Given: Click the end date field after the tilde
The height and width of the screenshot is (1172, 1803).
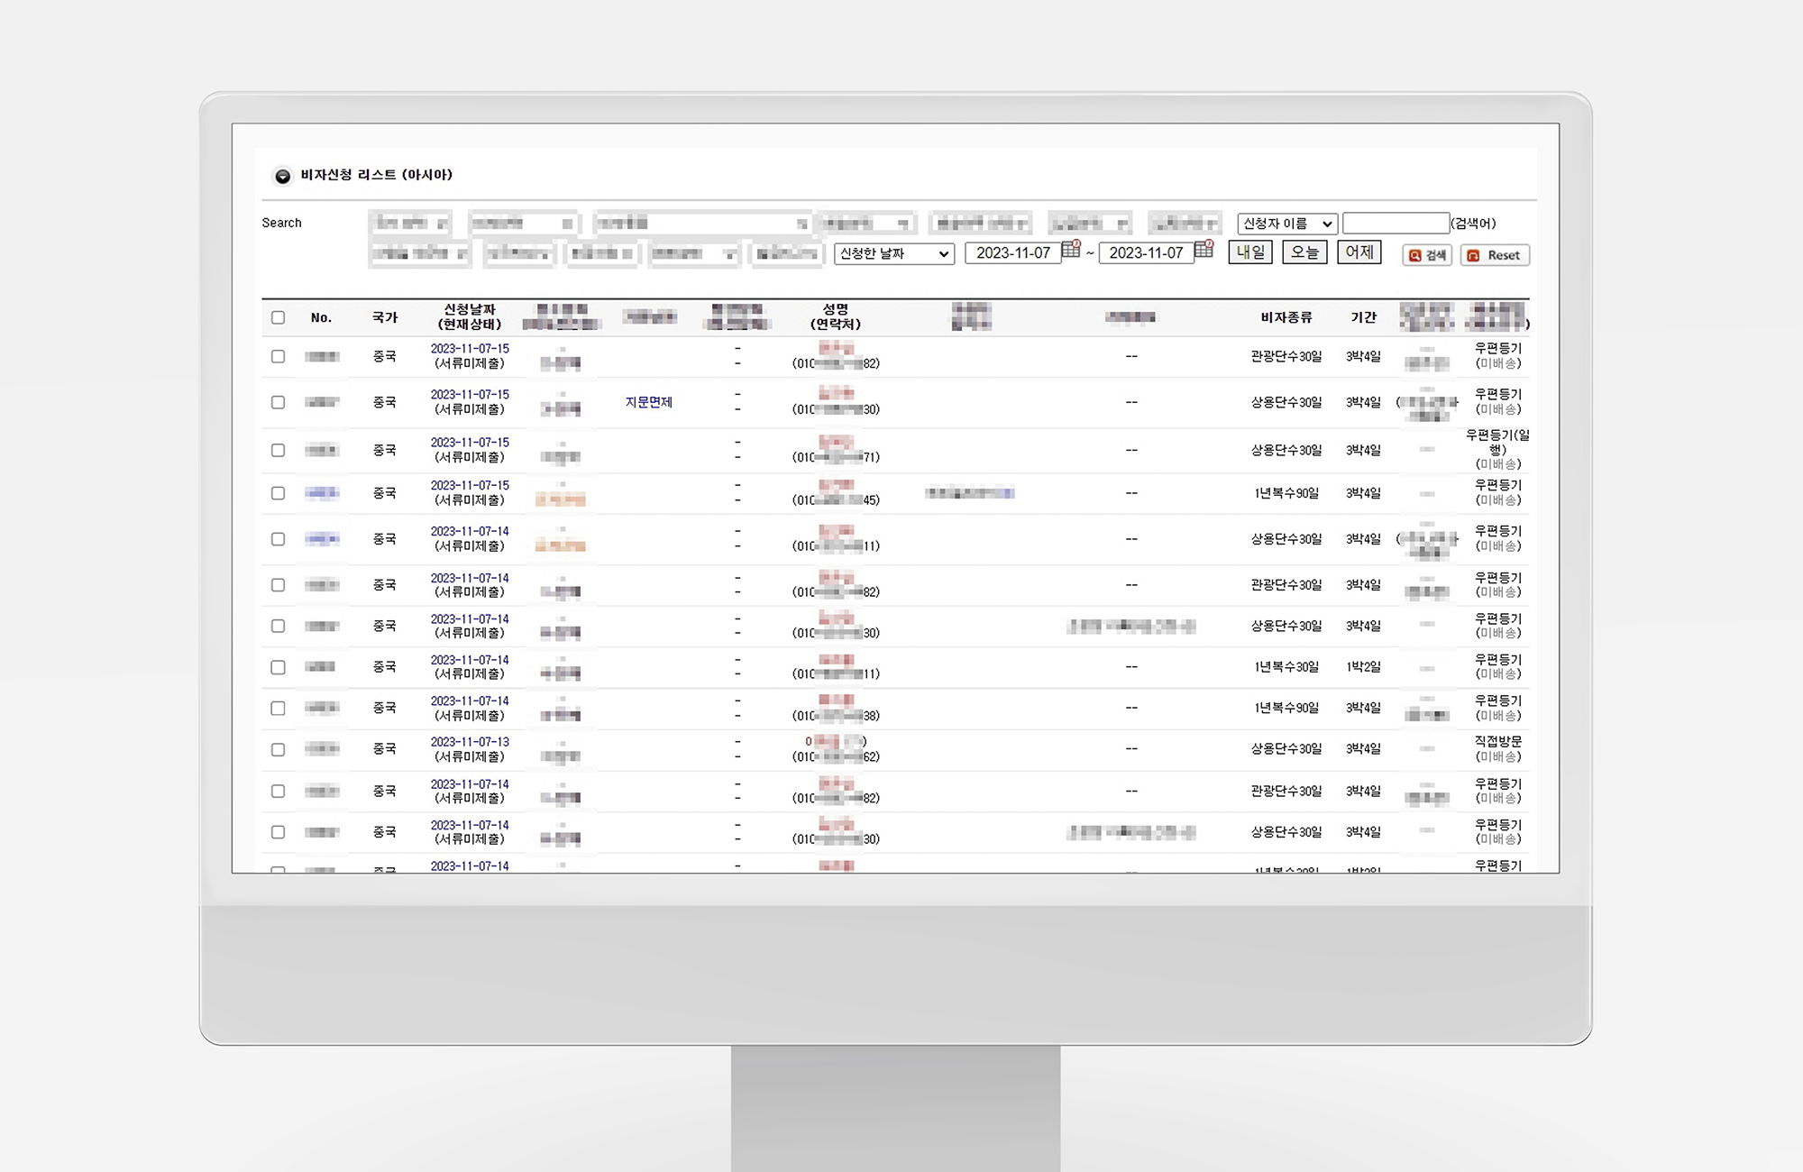Looking at the screenshot, I should [x=1146, y=253].
